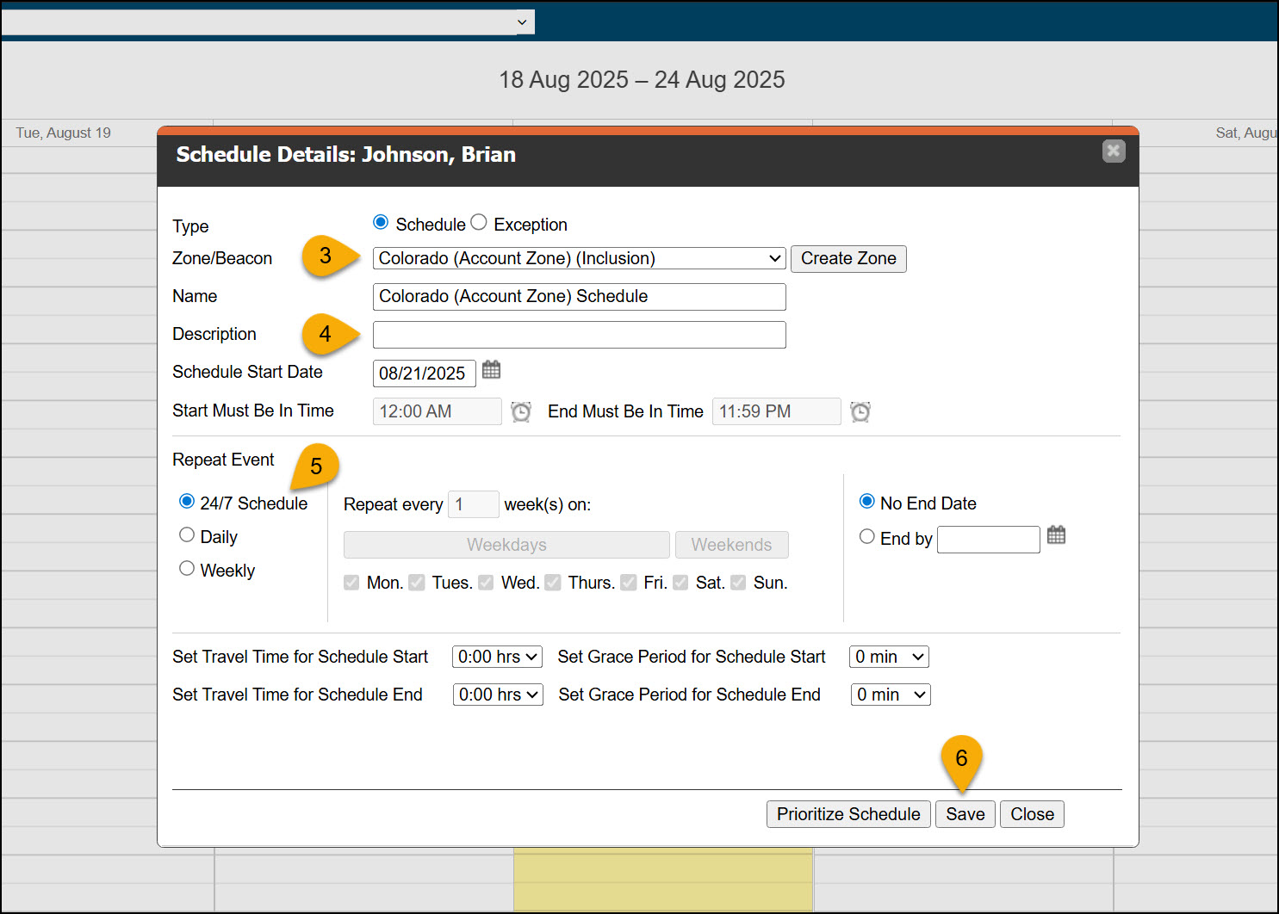Save the schedule details
Image resolution: width=1279 pixels, height=914 pixels.
[x=965, y=815]
